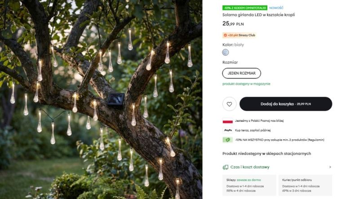Click the NOWOŚĆ label
Image resolution: width=341 pixels, height=199 pixels.
[276, 8]
